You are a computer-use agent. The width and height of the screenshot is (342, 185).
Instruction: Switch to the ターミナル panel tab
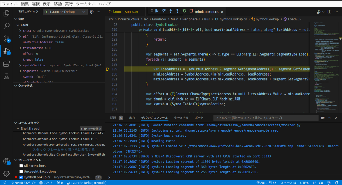[181, 118]
